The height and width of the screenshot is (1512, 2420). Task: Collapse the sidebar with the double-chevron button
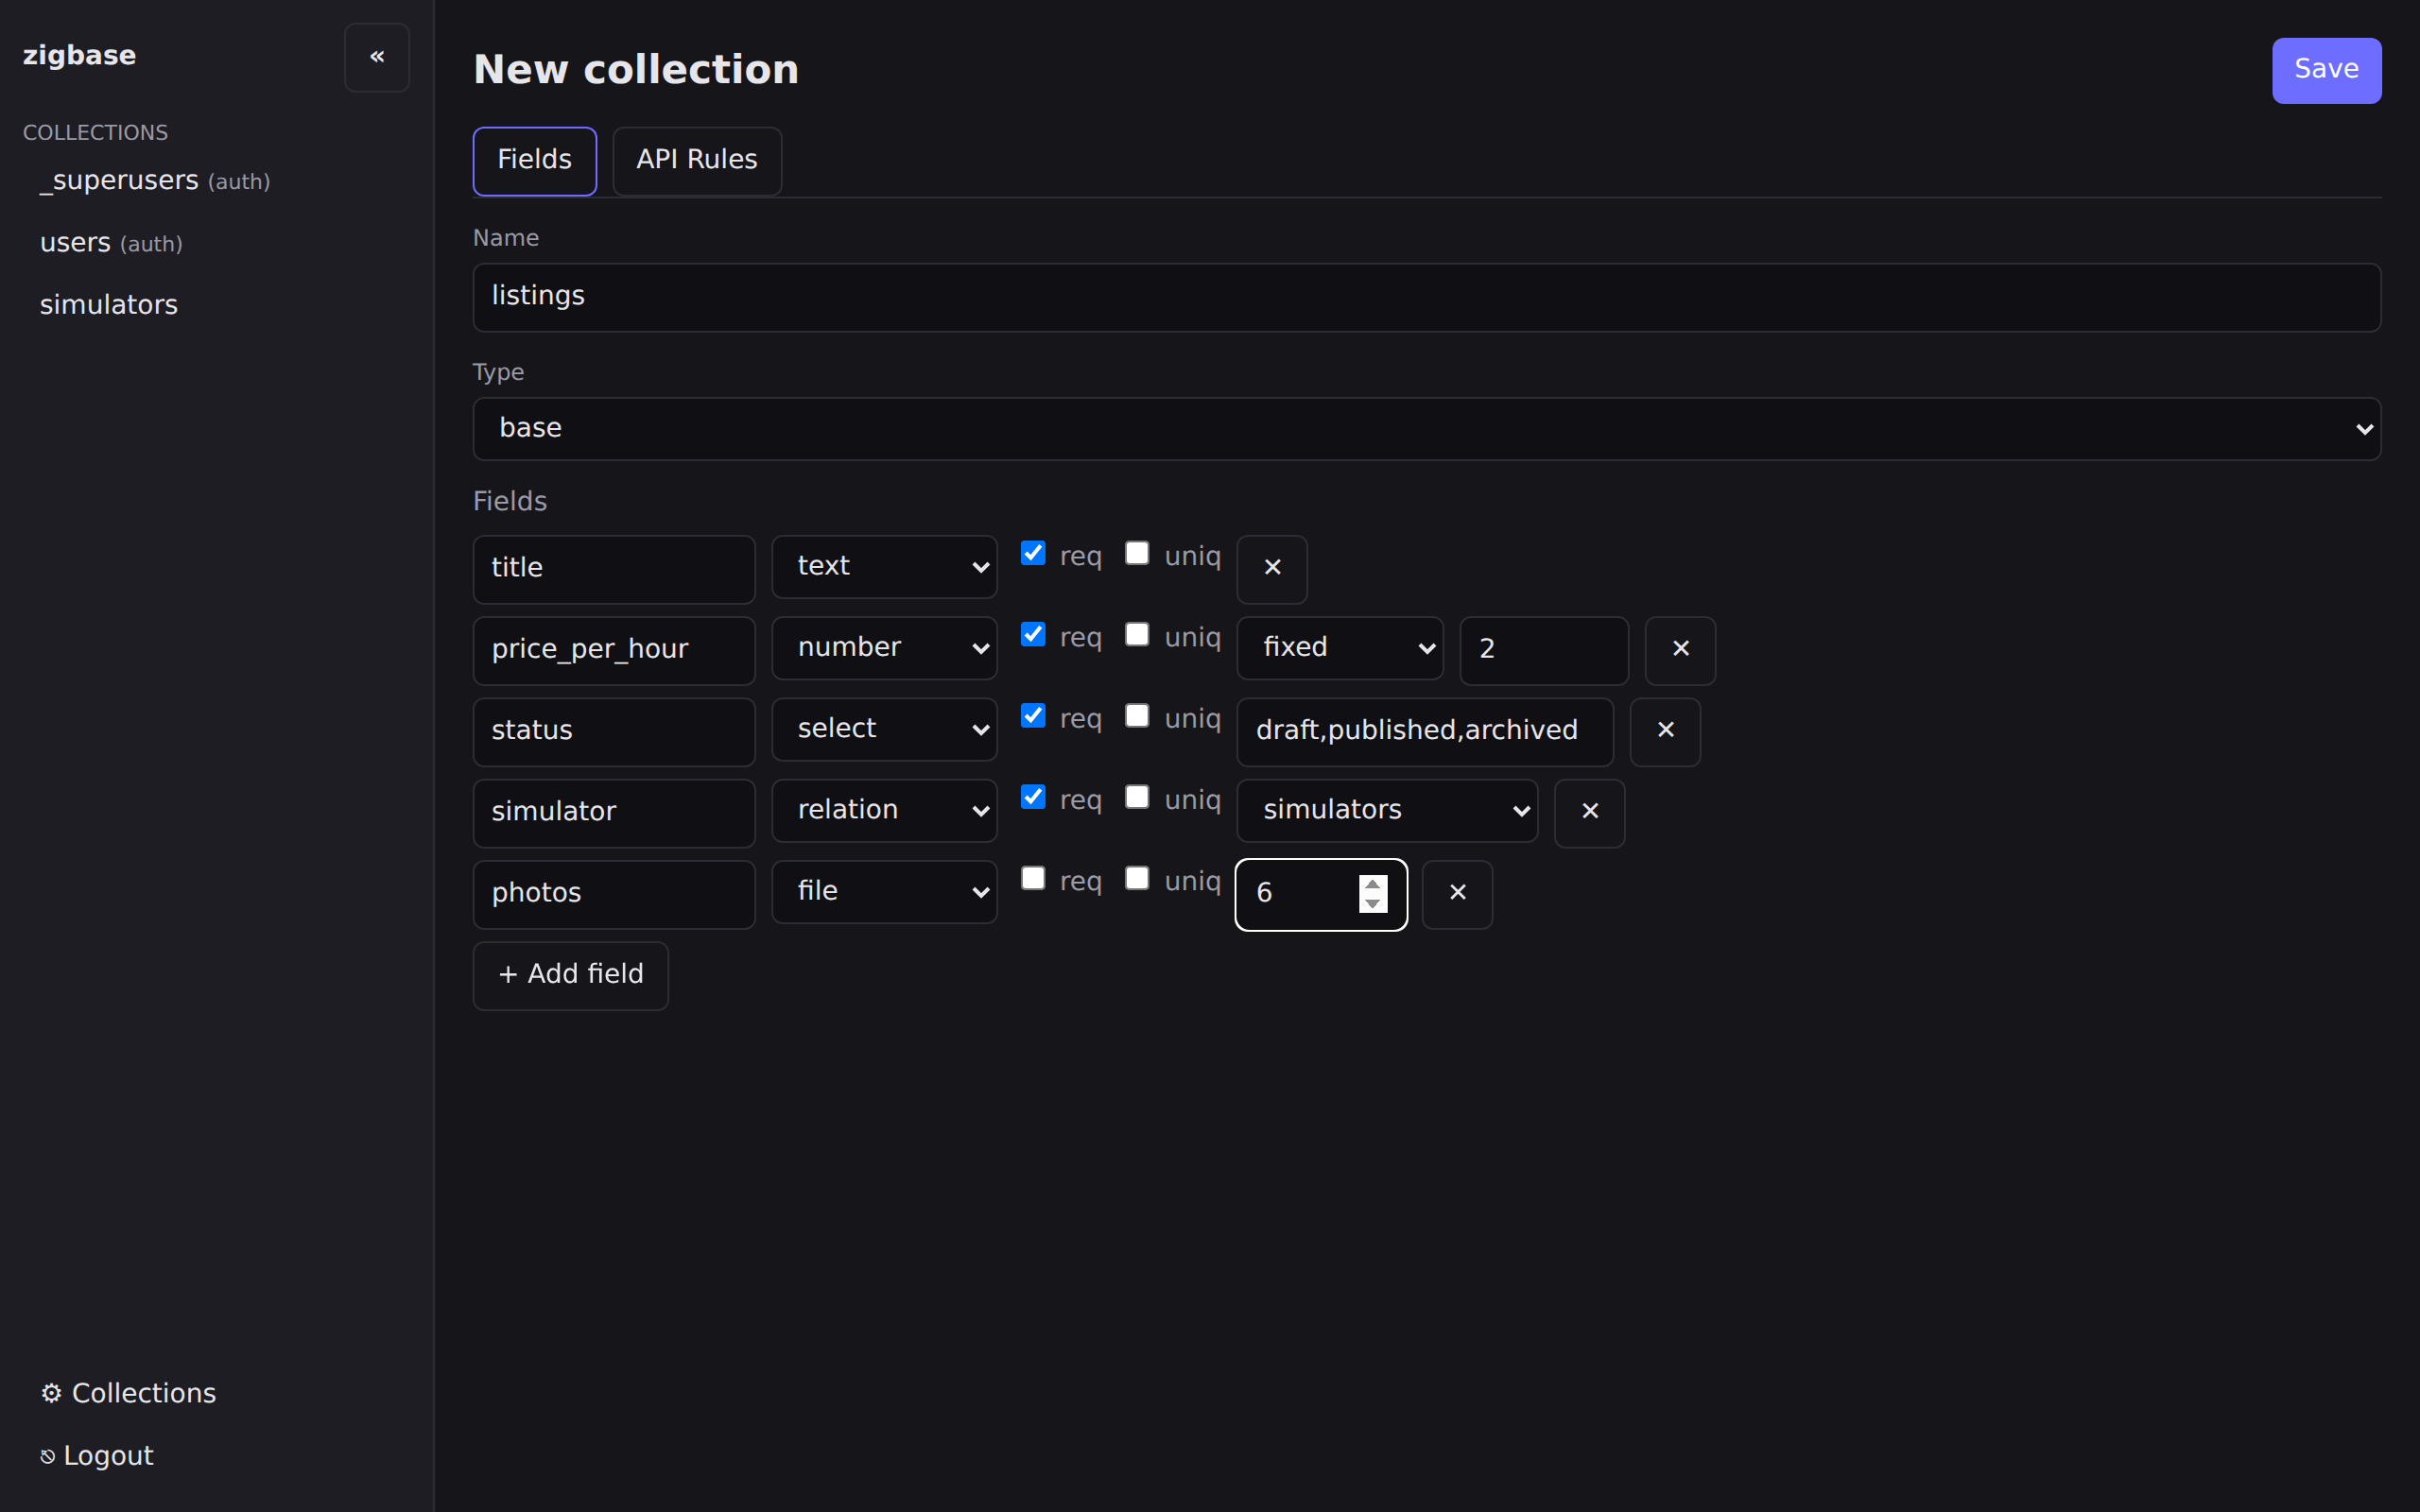pos(377,57)
